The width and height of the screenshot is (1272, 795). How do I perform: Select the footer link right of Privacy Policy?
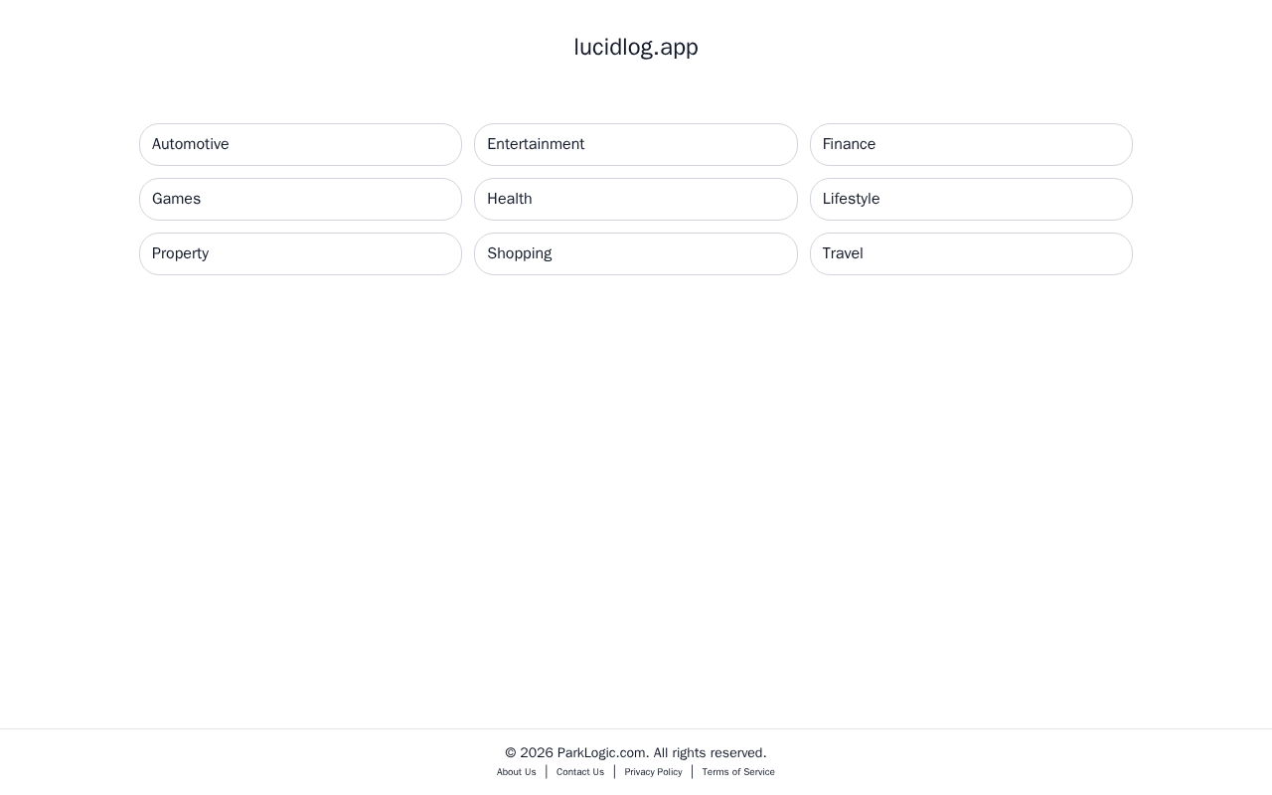[x=738, y=772]
